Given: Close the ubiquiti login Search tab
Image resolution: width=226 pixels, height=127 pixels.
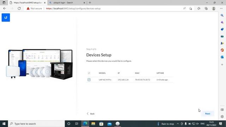Looking at the screenshot, I should click(84, 2).
